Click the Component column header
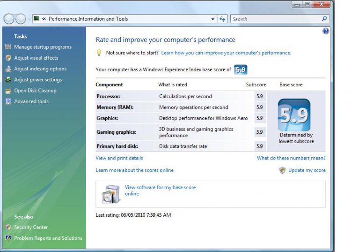This screenshot has height=252, width=351. point(109,84)
